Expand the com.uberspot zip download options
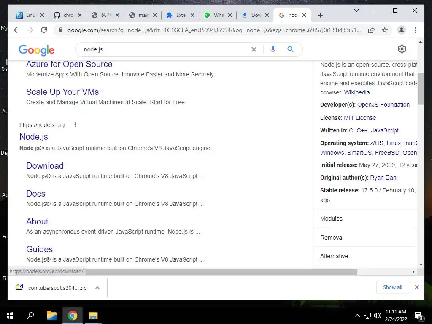The image size is (432, 324). [97, 288]
